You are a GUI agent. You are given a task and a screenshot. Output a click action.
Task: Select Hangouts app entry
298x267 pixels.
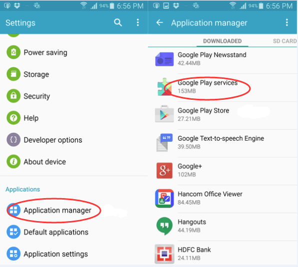click(222, 227)
